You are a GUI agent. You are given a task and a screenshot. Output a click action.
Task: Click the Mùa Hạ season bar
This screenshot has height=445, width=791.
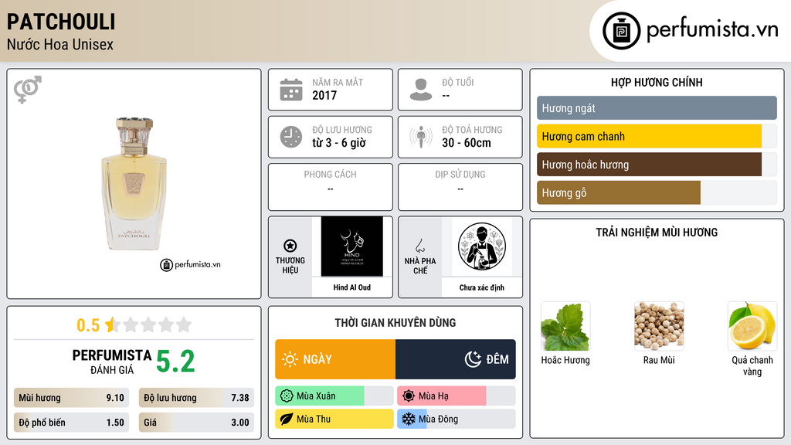point(457,396)
